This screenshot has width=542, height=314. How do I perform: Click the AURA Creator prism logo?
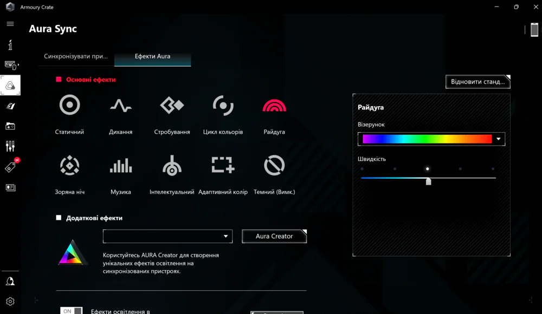[x=72, y=253]
